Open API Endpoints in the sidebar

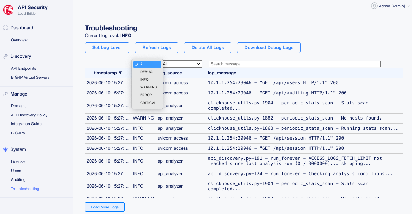tap(24, 68)
